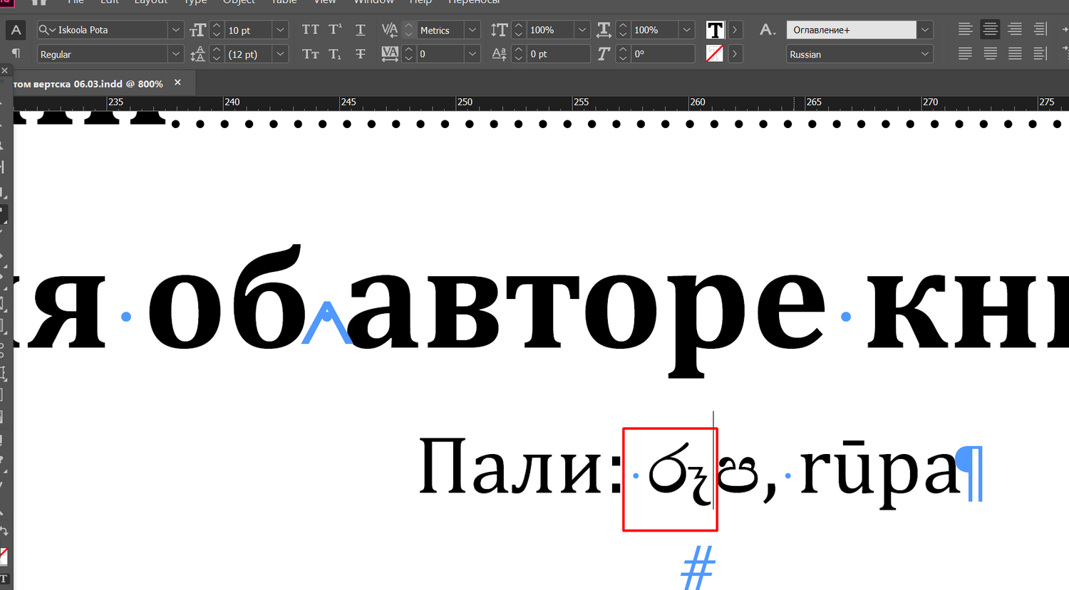Align the paragraph left
The height and width of the screenshot is (590, 1069).
[x=965, y=30]
